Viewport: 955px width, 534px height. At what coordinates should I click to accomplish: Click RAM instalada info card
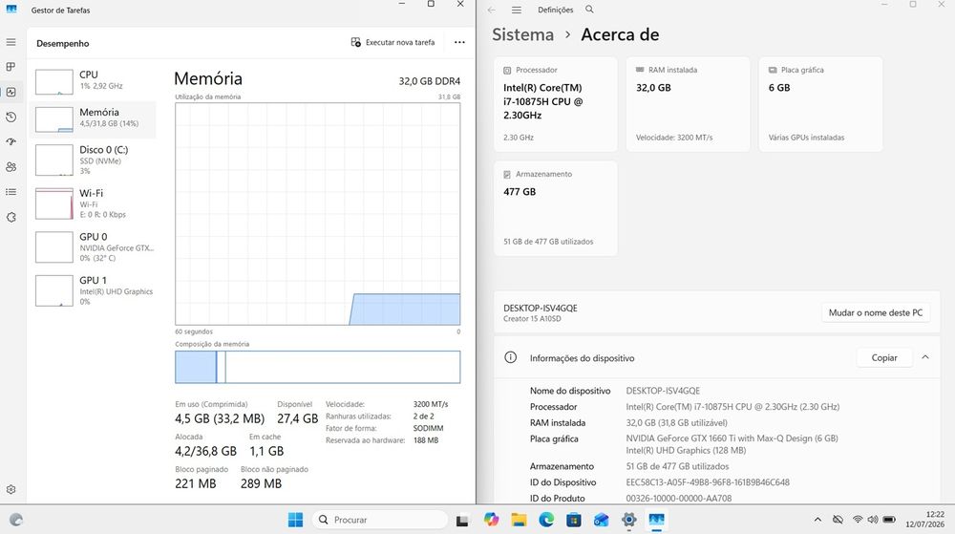688,104
